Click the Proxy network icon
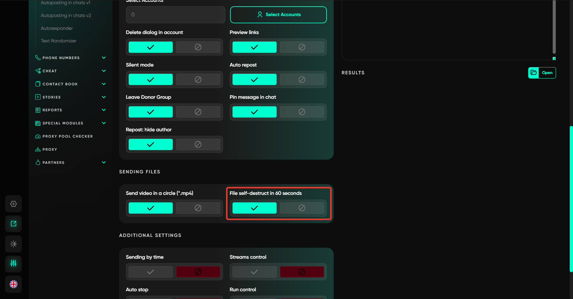 click(38, 149)
